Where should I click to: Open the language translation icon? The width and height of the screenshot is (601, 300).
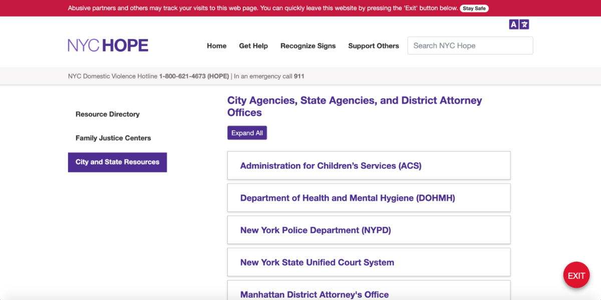click(525, 24)
